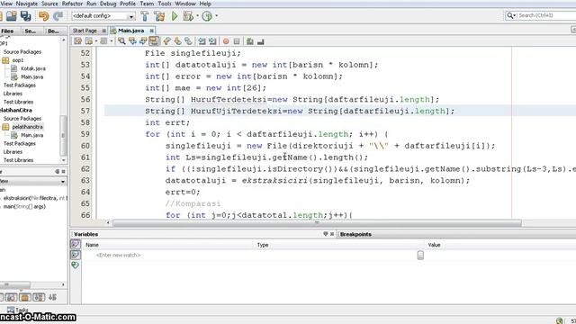576x324 pixels.
Task: Click the Shift Line Right icon
Action: click(212, 41)
